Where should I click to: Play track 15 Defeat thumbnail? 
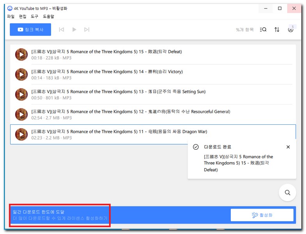click(21, 55)
